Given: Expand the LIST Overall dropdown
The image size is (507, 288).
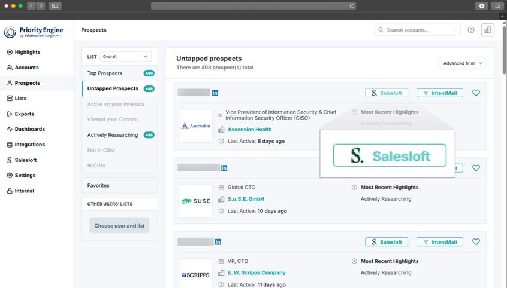Looking at the screenshot, I should coord(125,56).
